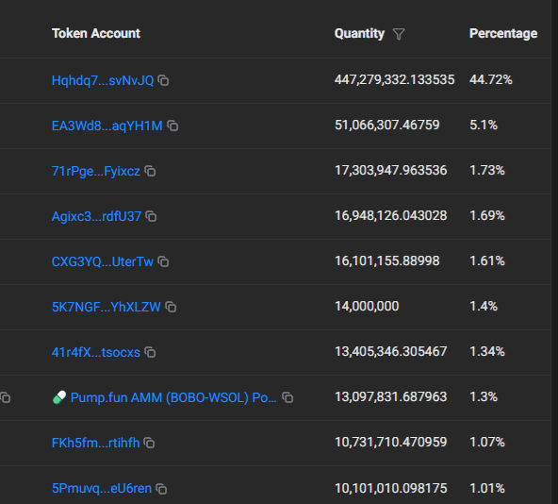Select quantity 10,731,710.470959

[x=391, y=442]
